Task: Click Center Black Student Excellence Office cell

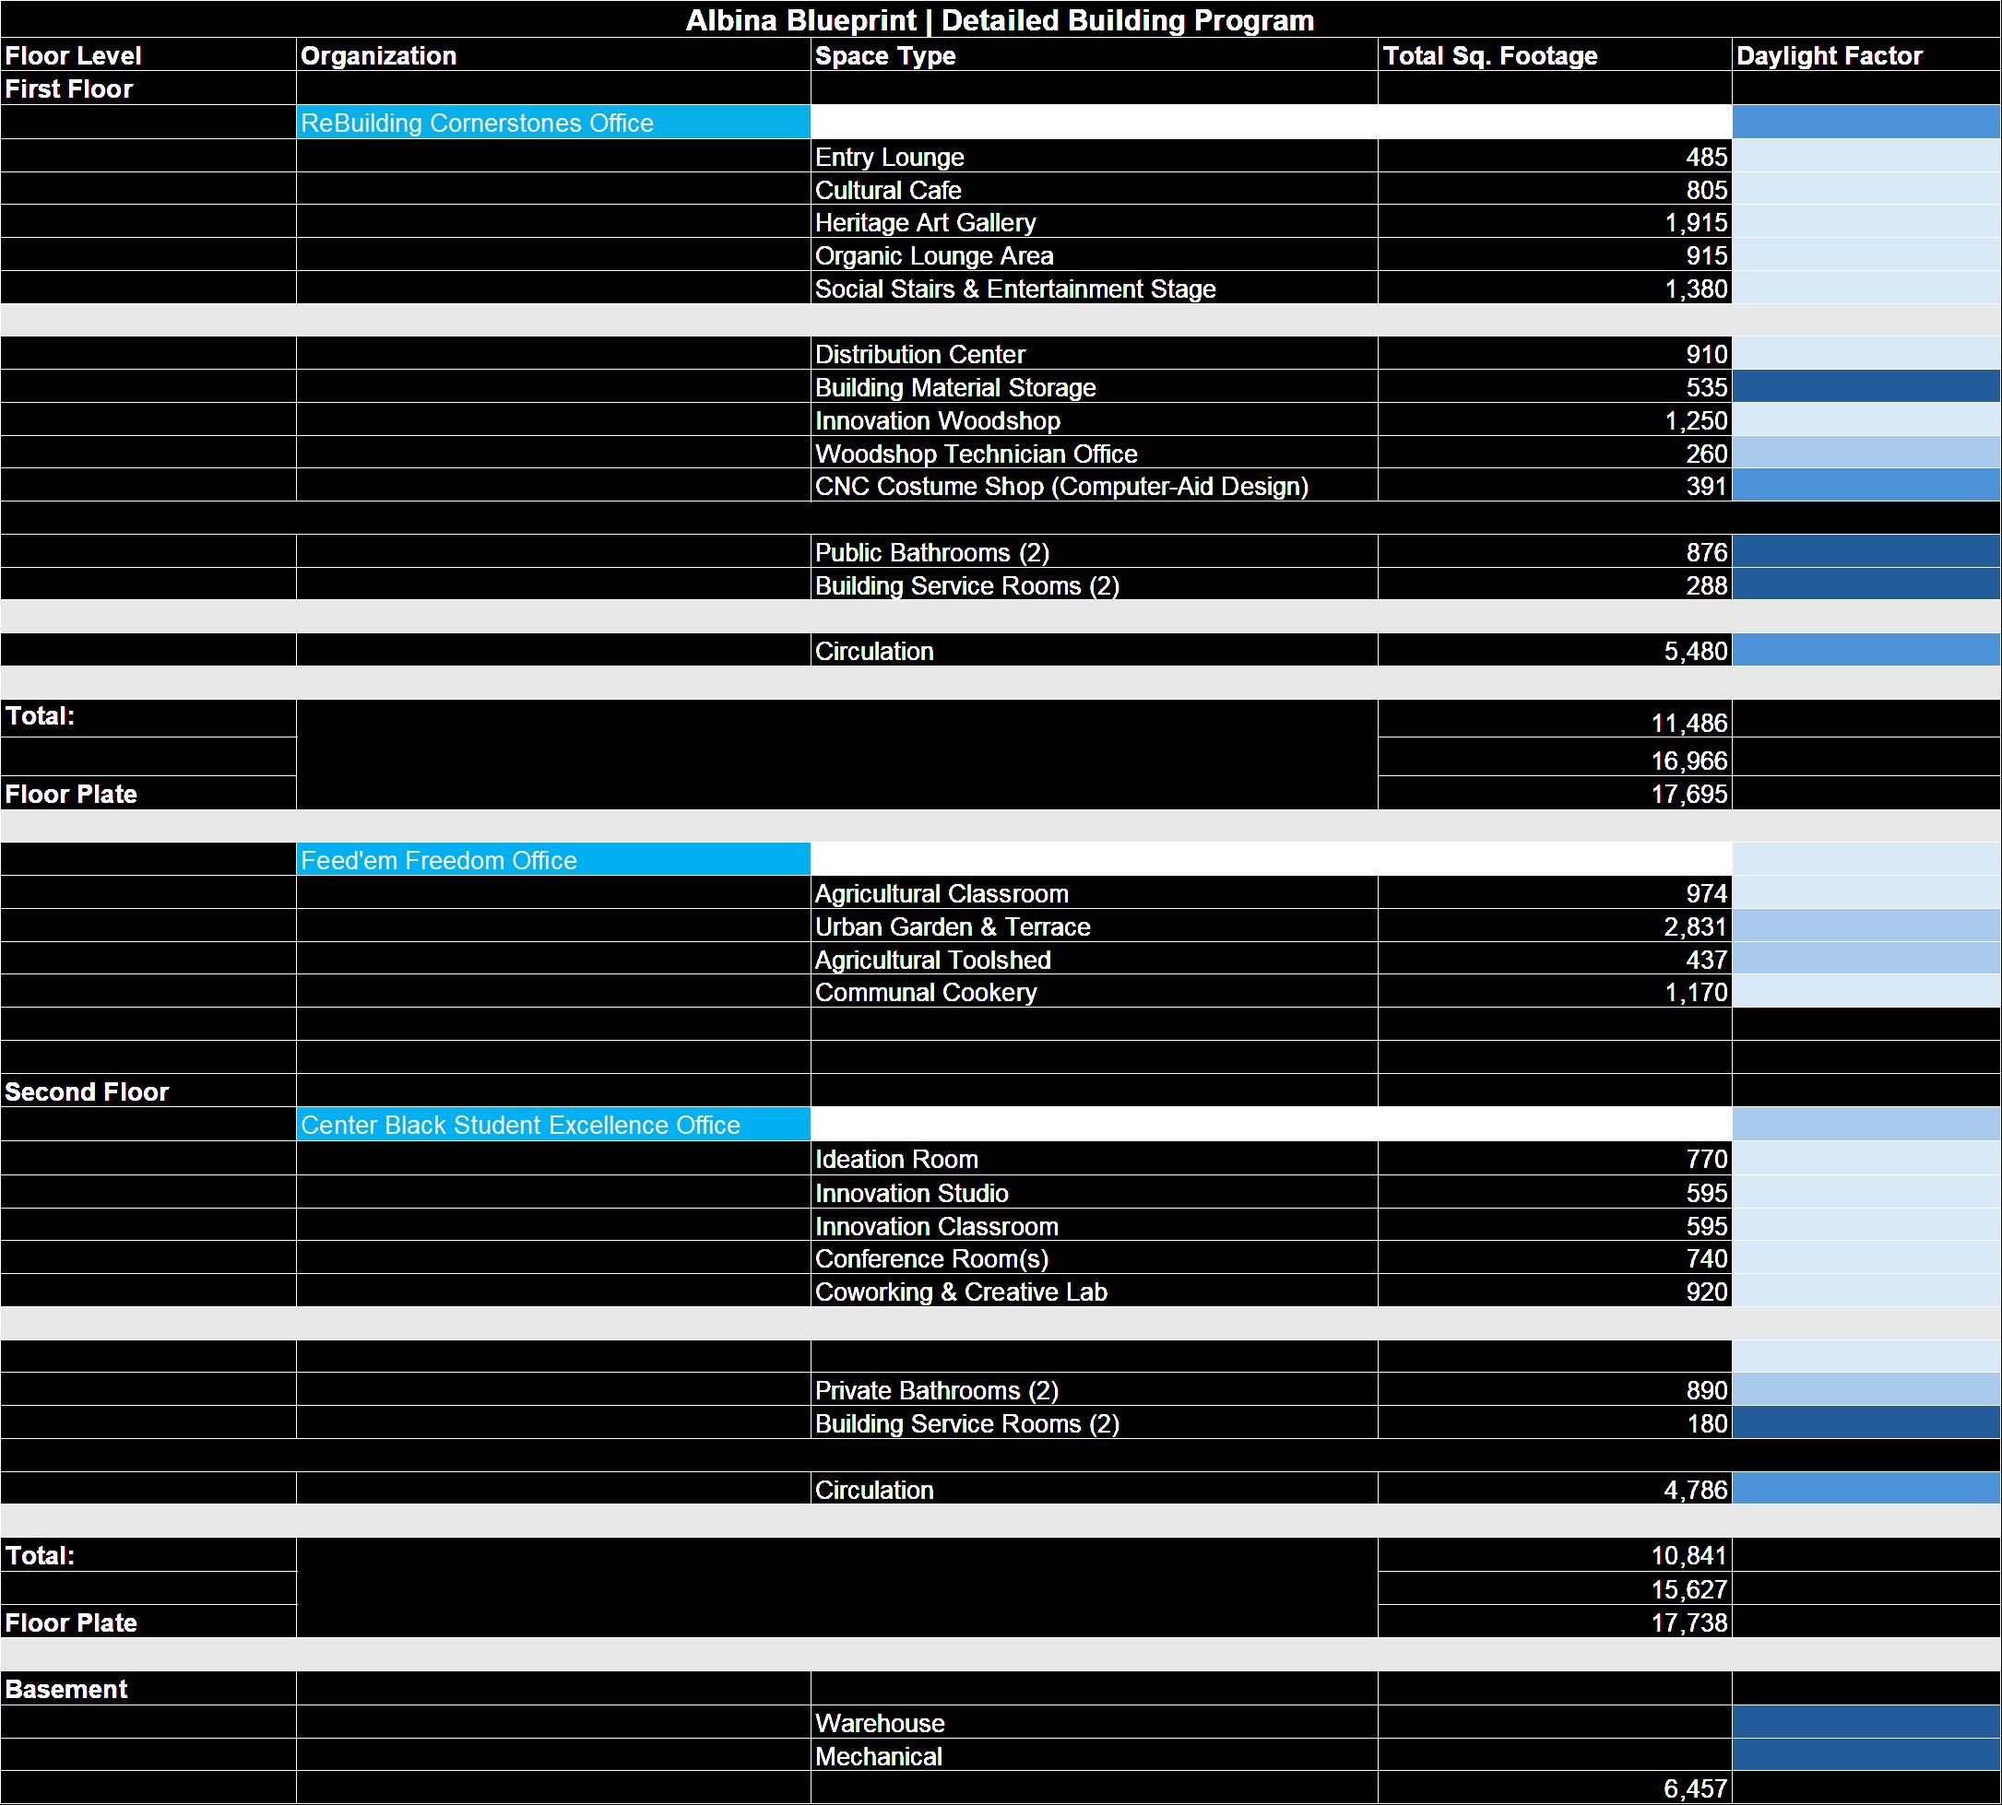Action: 552,1125
